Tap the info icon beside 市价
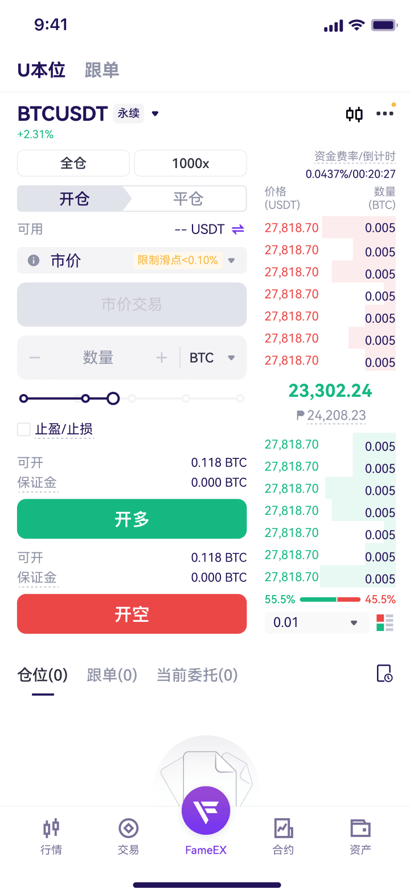 click(x=34, y=260)
